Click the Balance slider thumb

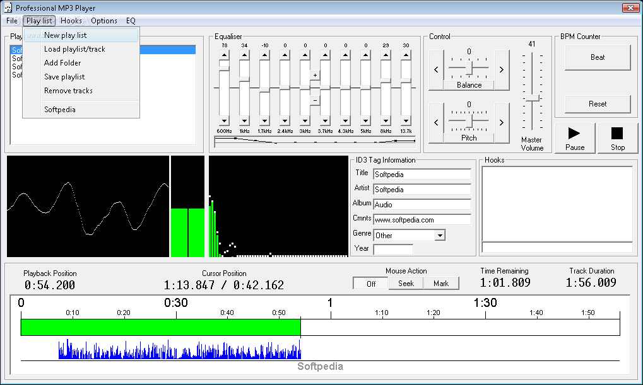point(469,69)
